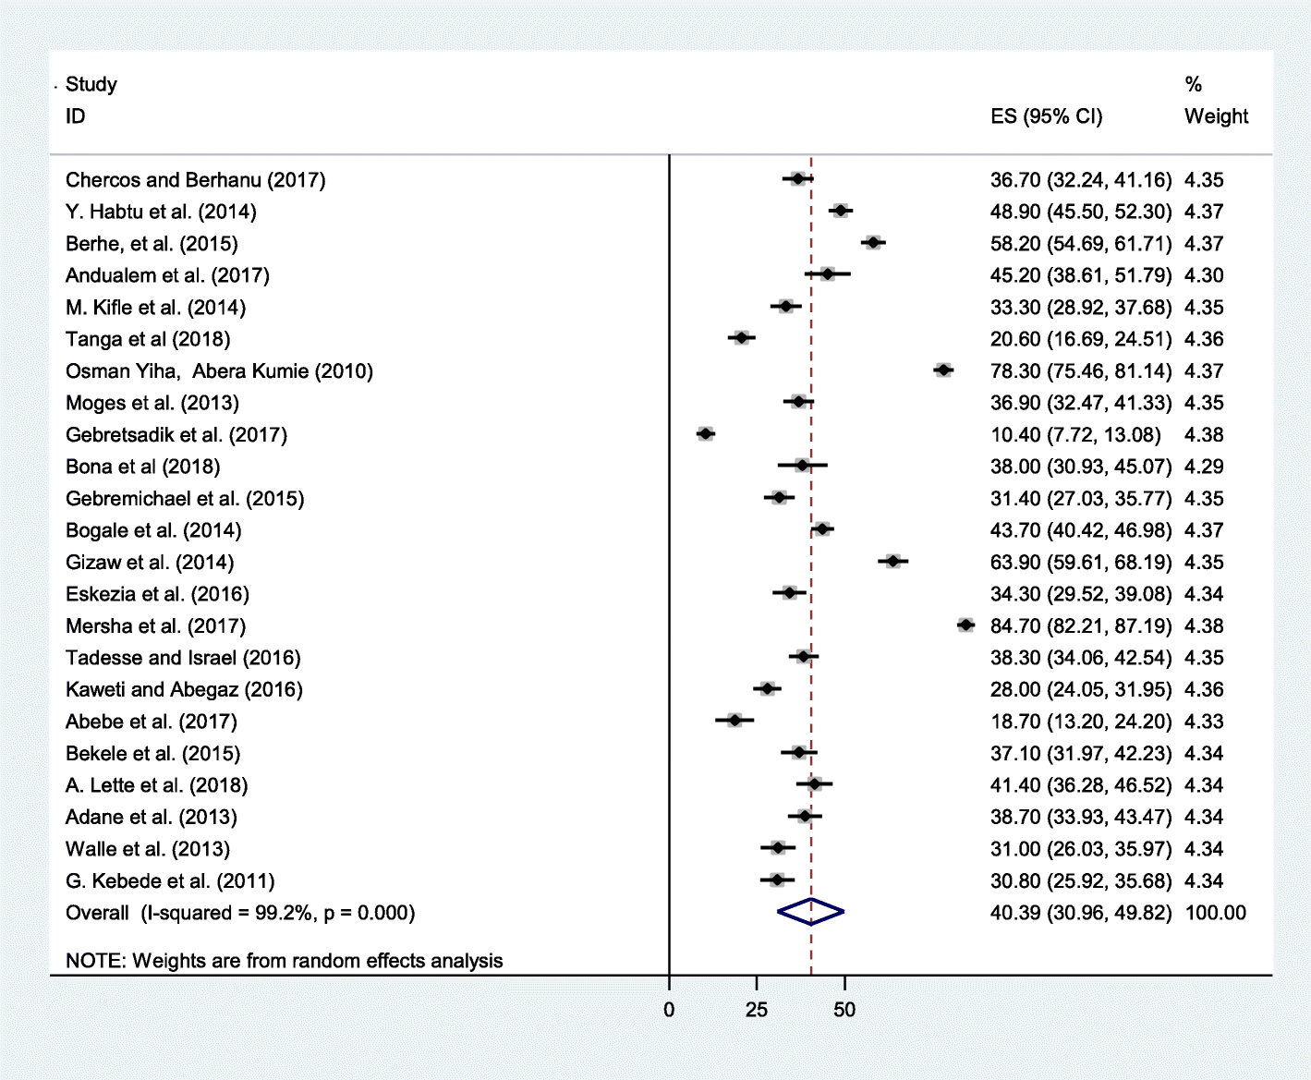Click the Abebe et al. point estimate marker
Image resolution: width=1311 pixels, height=1080 pixels.
click(x=734, y=720)
